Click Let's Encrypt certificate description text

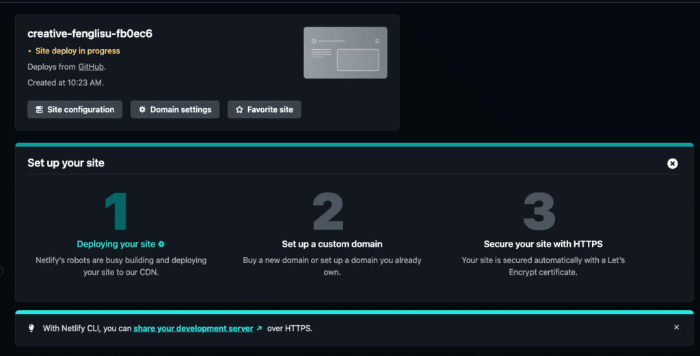pyautogui.click(x=543, y=266)
